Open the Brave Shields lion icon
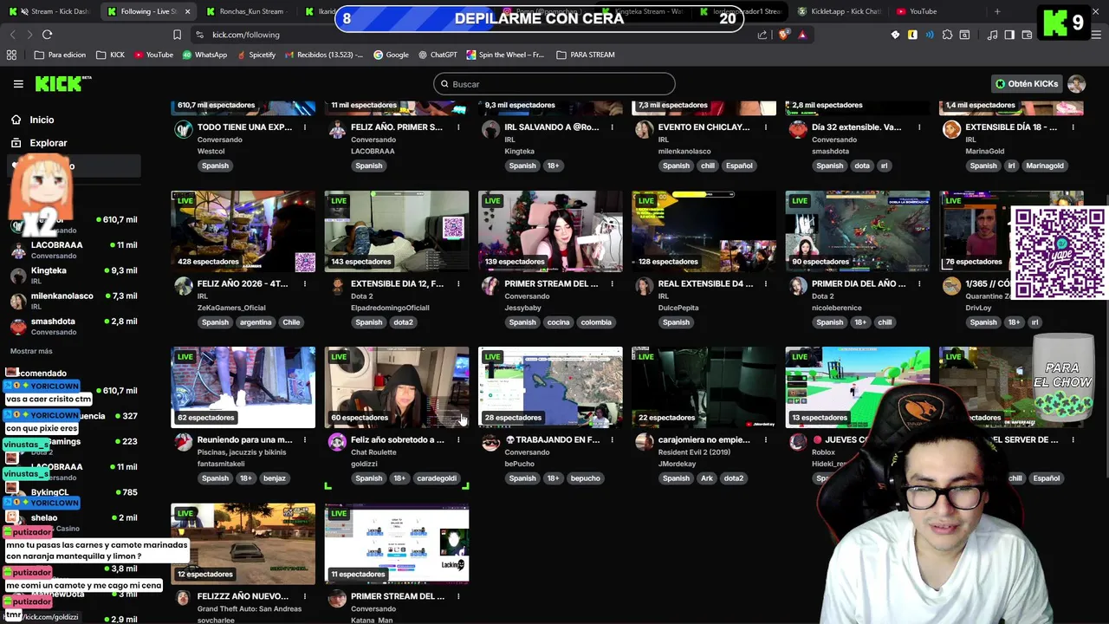 pos(783,35)
